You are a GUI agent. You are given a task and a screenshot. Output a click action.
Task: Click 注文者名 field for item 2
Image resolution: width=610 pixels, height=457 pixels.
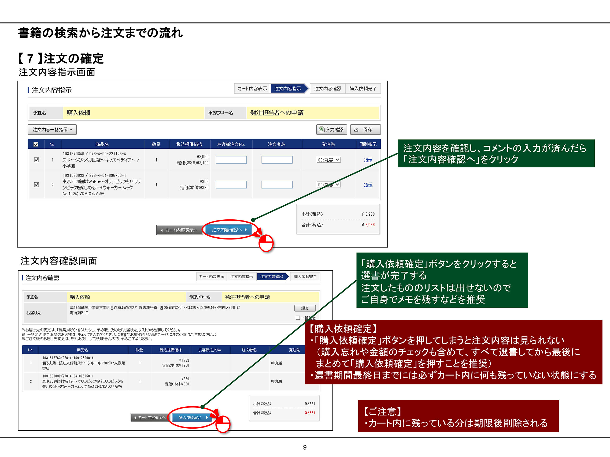pos(277,185)
